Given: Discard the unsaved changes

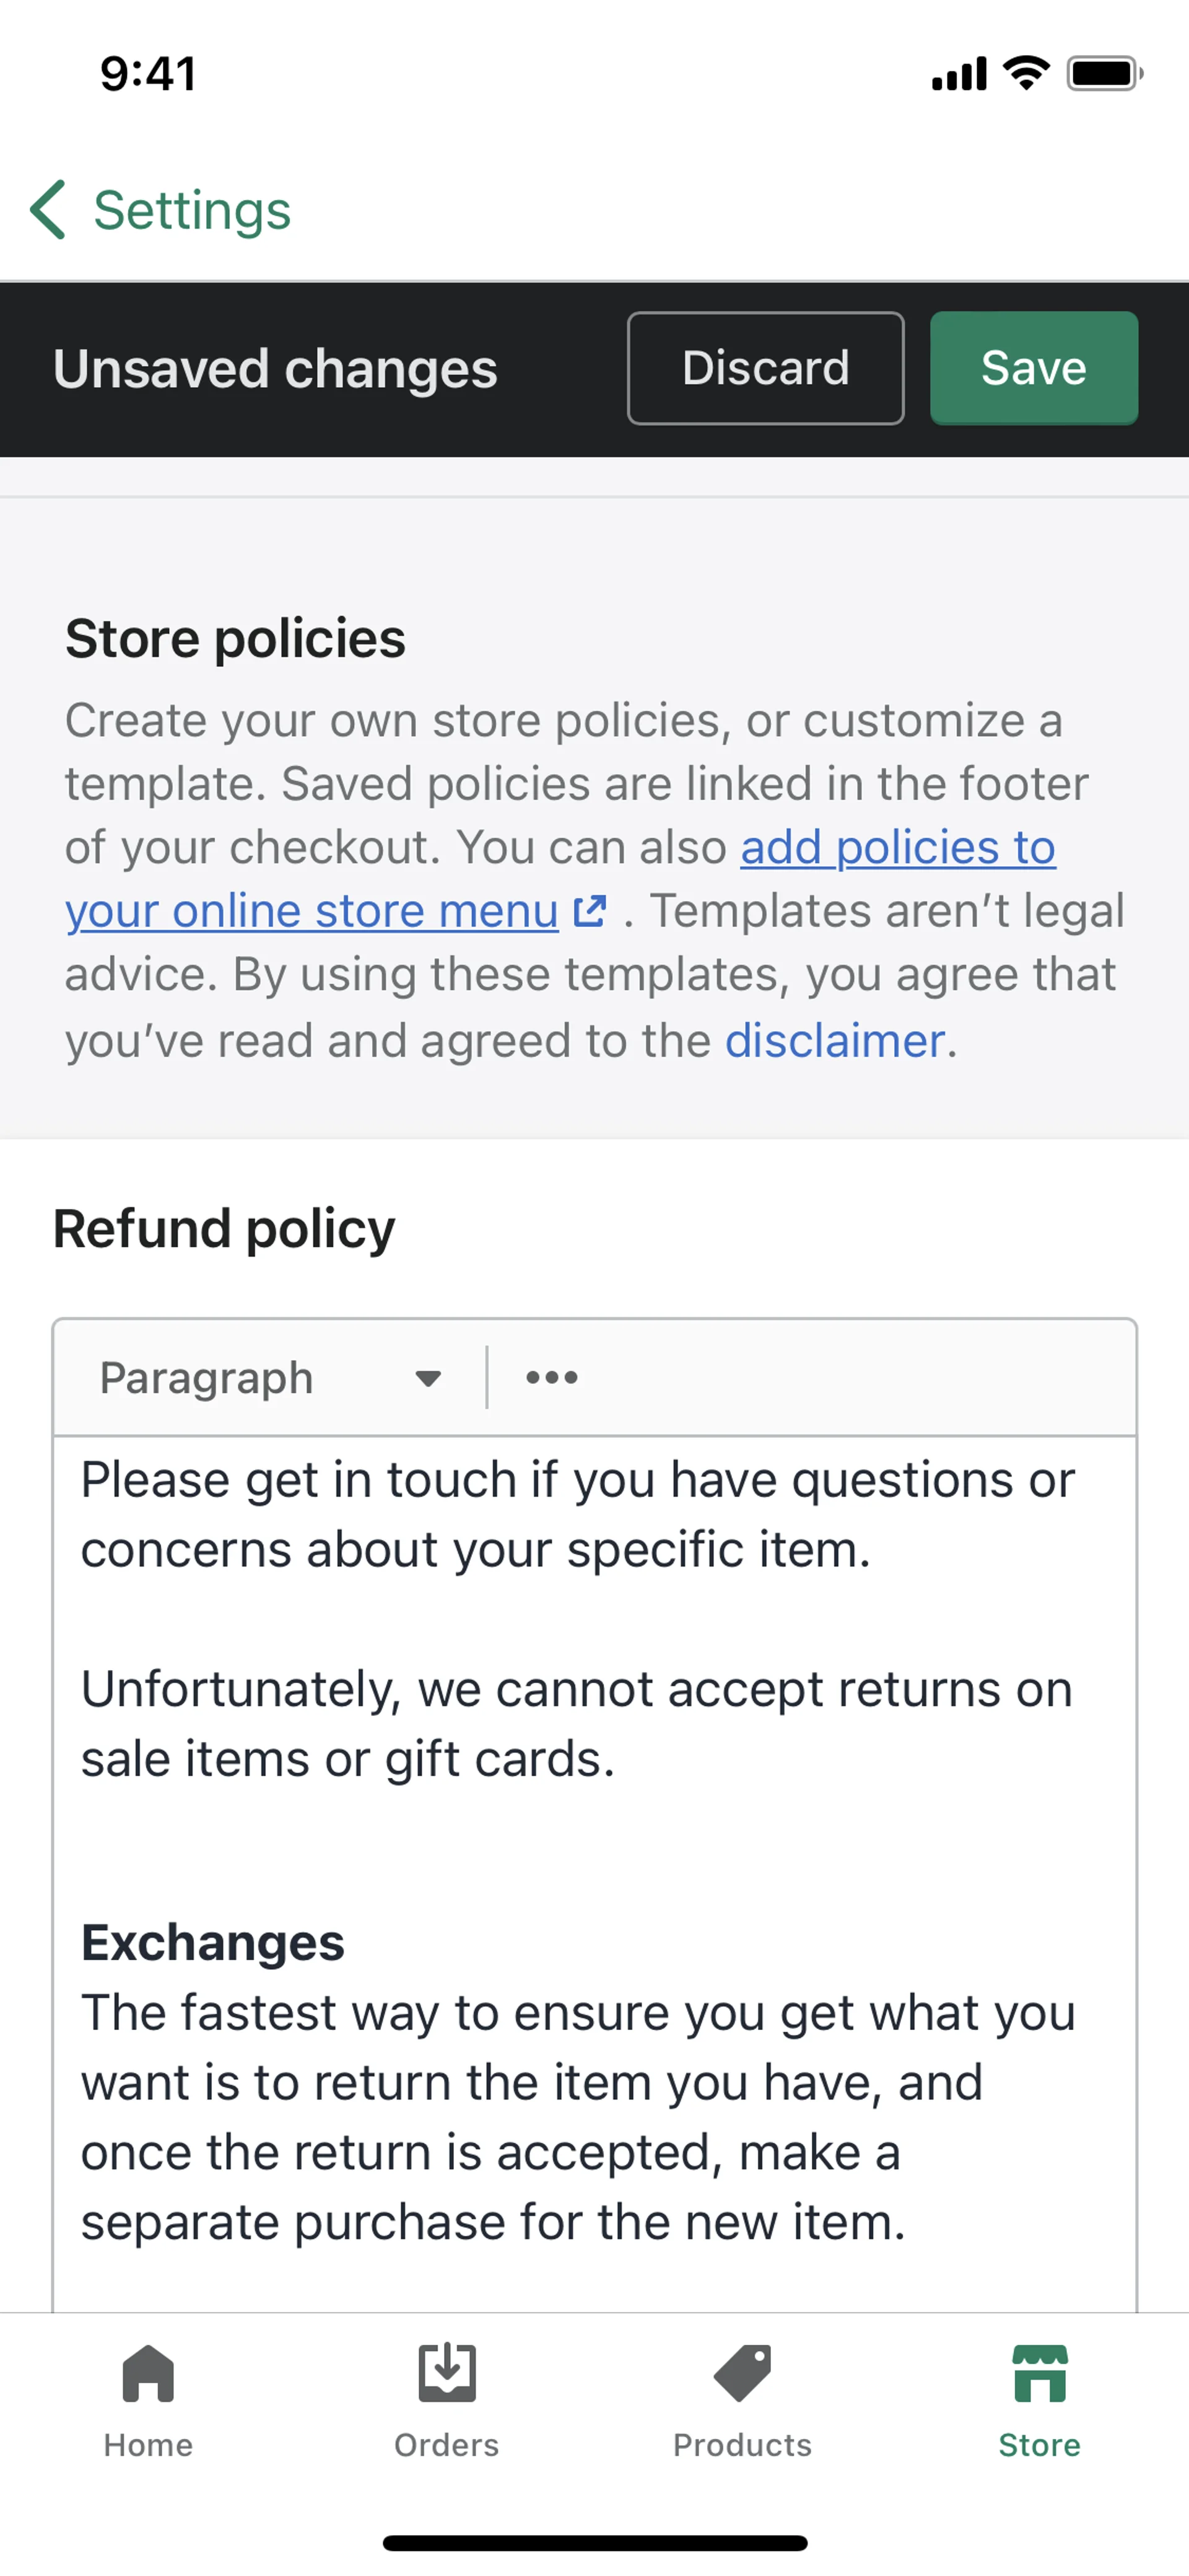Looking at the screenshot, I should point(765,368).
